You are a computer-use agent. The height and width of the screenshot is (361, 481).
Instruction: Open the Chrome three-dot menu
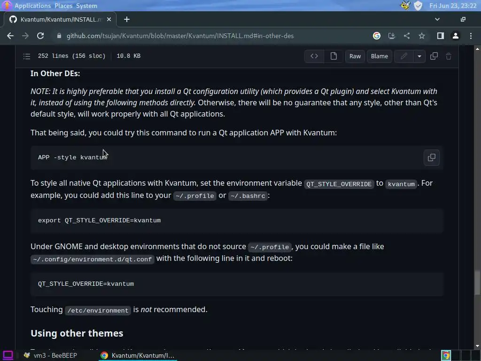[471, 36]
